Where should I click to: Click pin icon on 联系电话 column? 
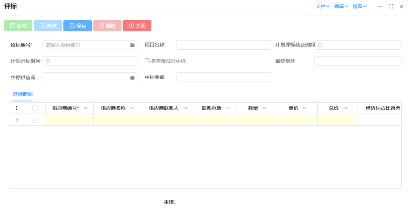[227, 108]
